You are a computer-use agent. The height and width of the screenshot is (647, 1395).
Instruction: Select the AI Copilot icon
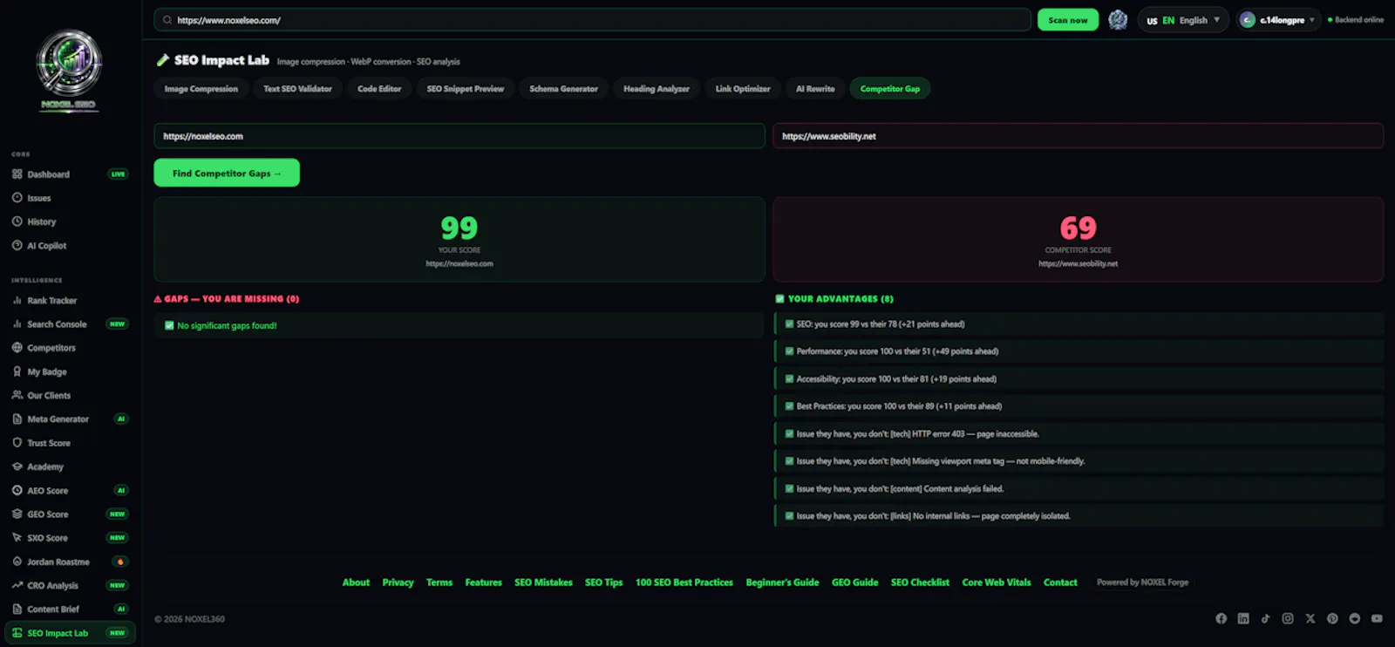pos(17,246)
